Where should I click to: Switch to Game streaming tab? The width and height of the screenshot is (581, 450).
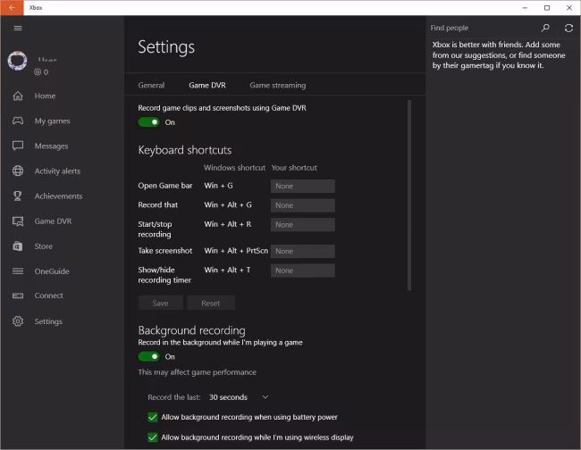[277, 86]
